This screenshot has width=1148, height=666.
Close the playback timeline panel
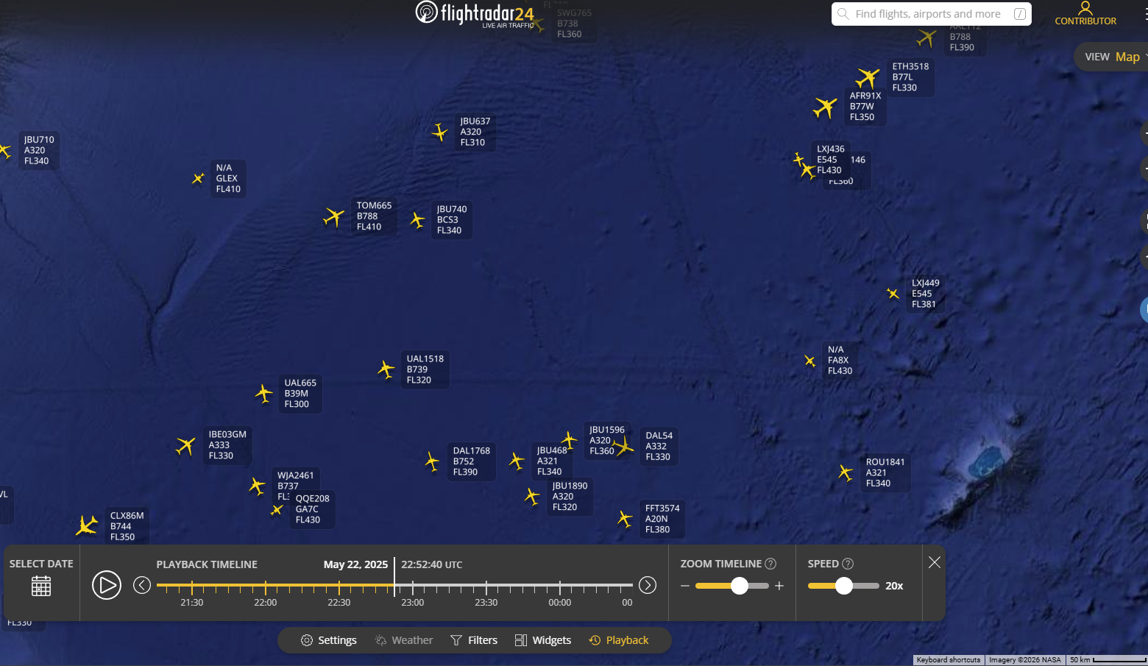tap(935, 562)
